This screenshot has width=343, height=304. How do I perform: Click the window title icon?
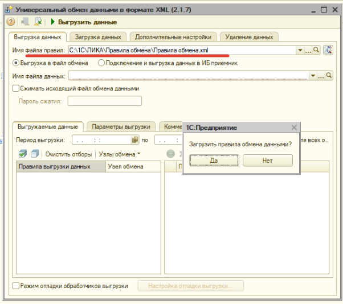tap(9, 10)
